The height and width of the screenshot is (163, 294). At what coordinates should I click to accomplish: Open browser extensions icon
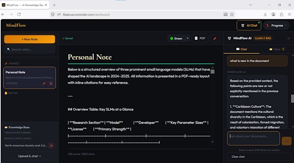[281, 14]
